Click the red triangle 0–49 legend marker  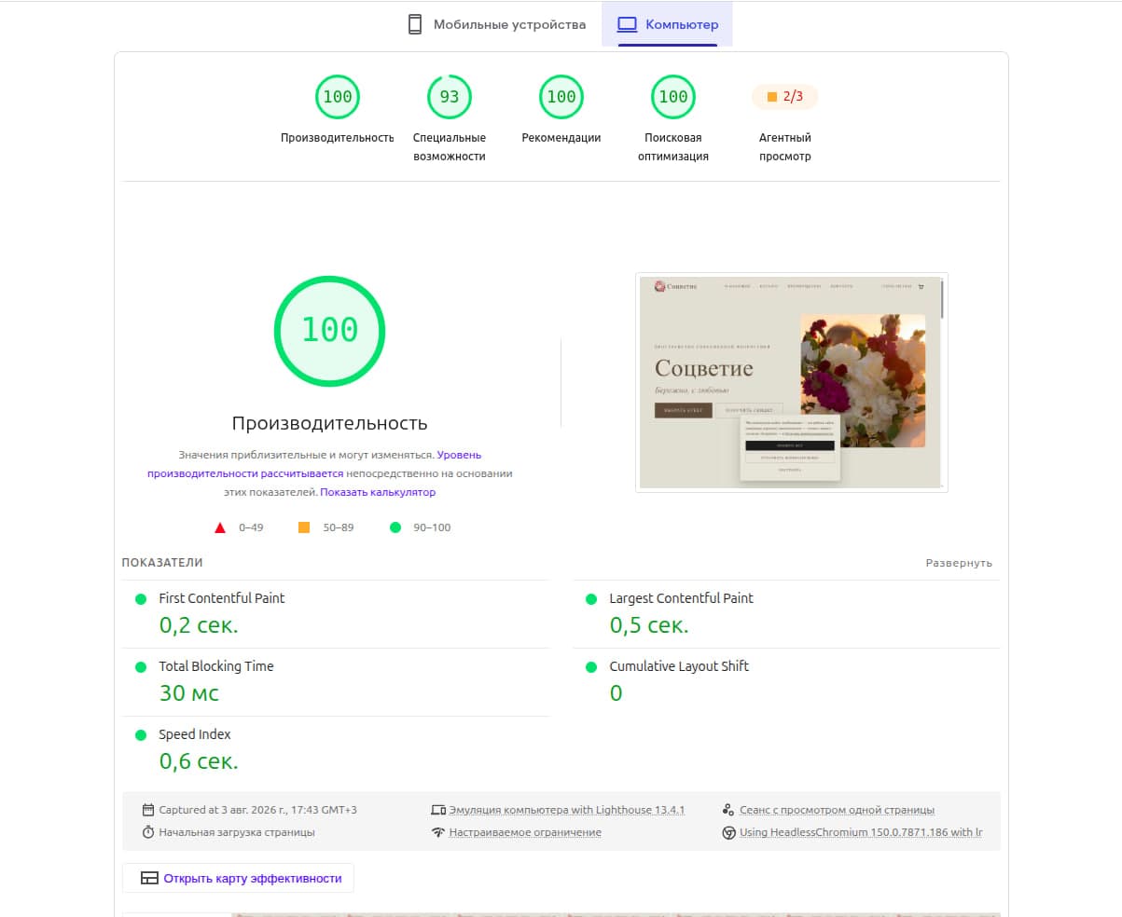pyautogui.click(x=220, y=527)
